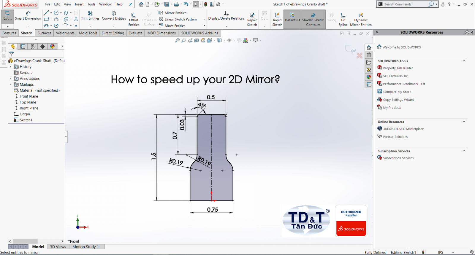Click the Design Library task pane icon

(x=369, y=55)
